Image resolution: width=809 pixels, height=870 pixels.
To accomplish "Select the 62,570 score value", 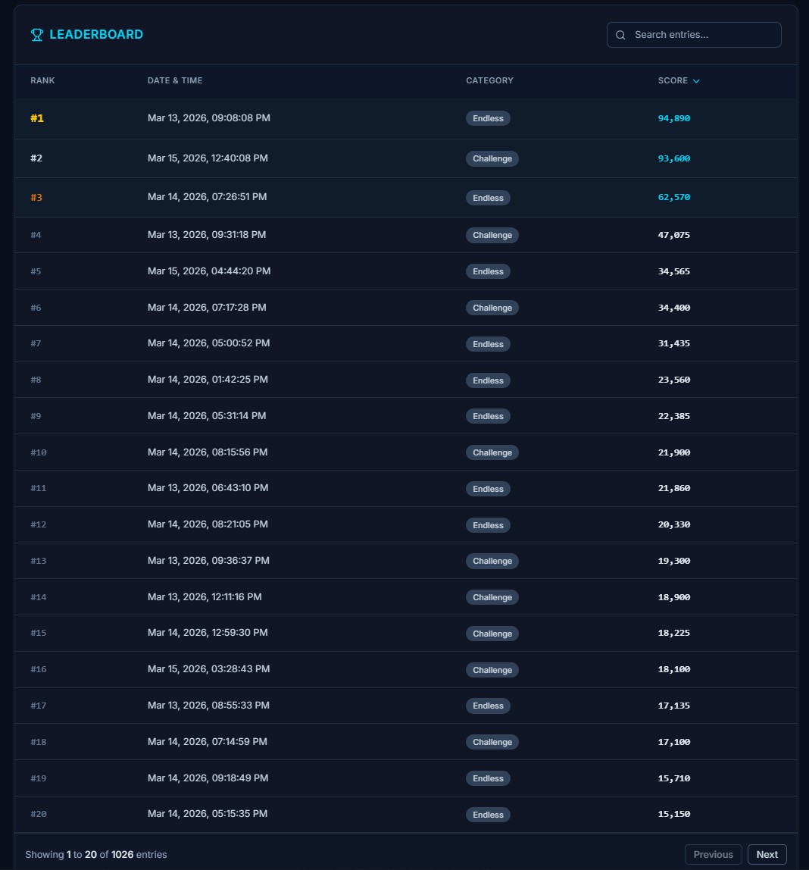I will coord(673,197).
